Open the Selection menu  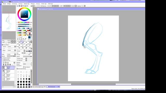[x=26, y=4]
